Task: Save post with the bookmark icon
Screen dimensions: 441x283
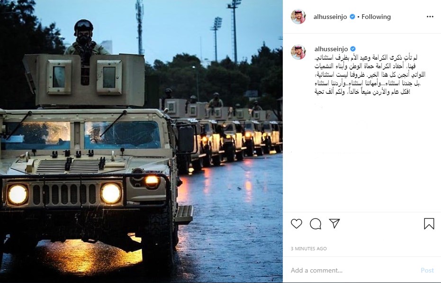Action: tap(429, 224)
